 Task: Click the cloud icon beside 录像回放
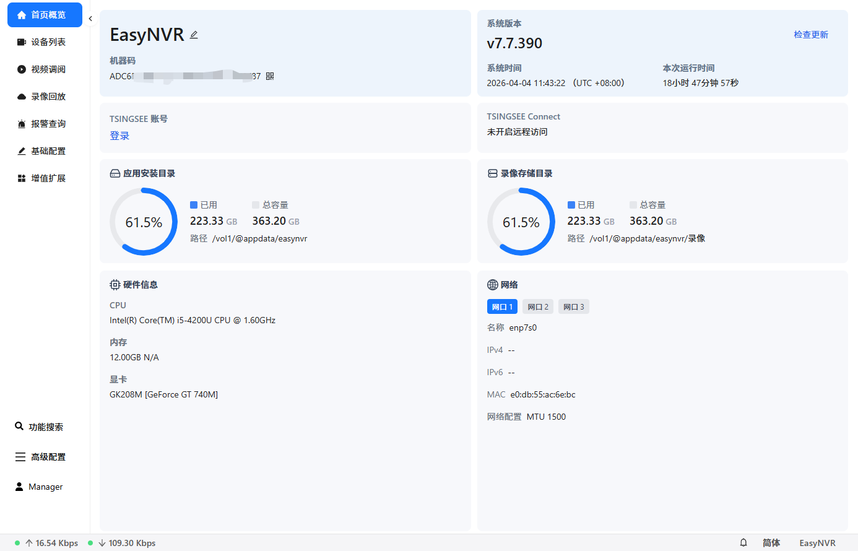22,97
